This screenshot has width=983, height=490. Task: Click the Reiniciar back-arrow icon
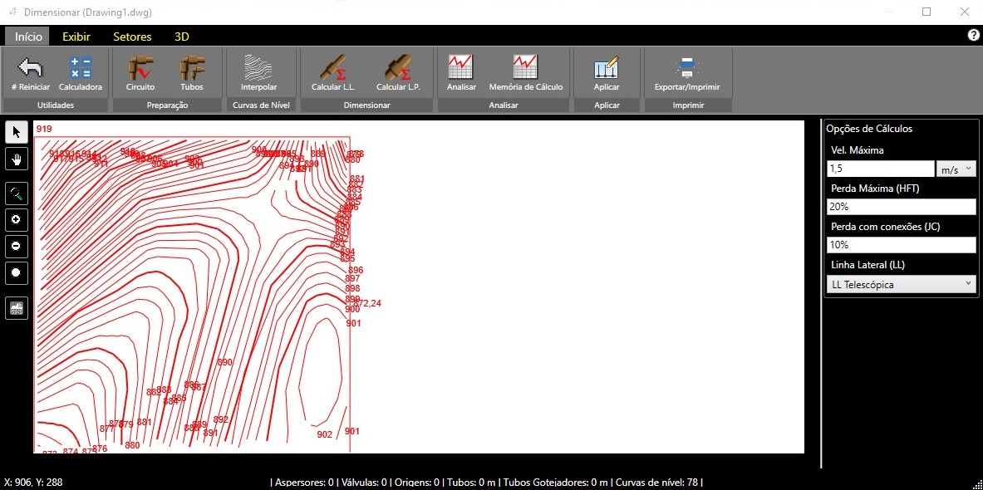(30, 67)
